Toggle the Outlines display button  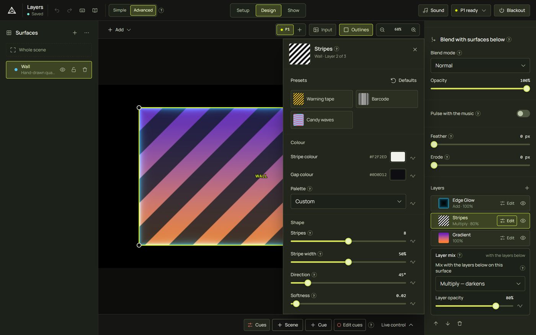tap(356, 30)
